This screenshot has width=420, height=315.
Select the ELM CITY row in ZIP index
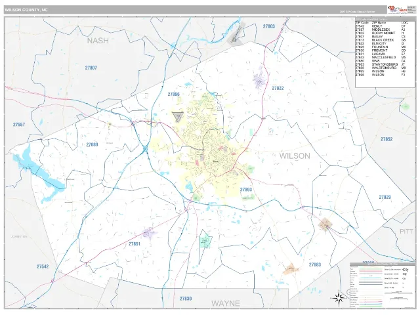[381, 44]
